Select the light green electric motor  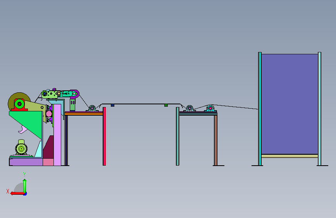[21, 148]
